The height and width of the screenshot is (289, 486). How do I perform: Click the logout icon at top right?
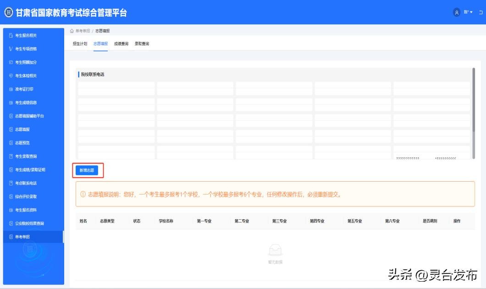[480, 12]
